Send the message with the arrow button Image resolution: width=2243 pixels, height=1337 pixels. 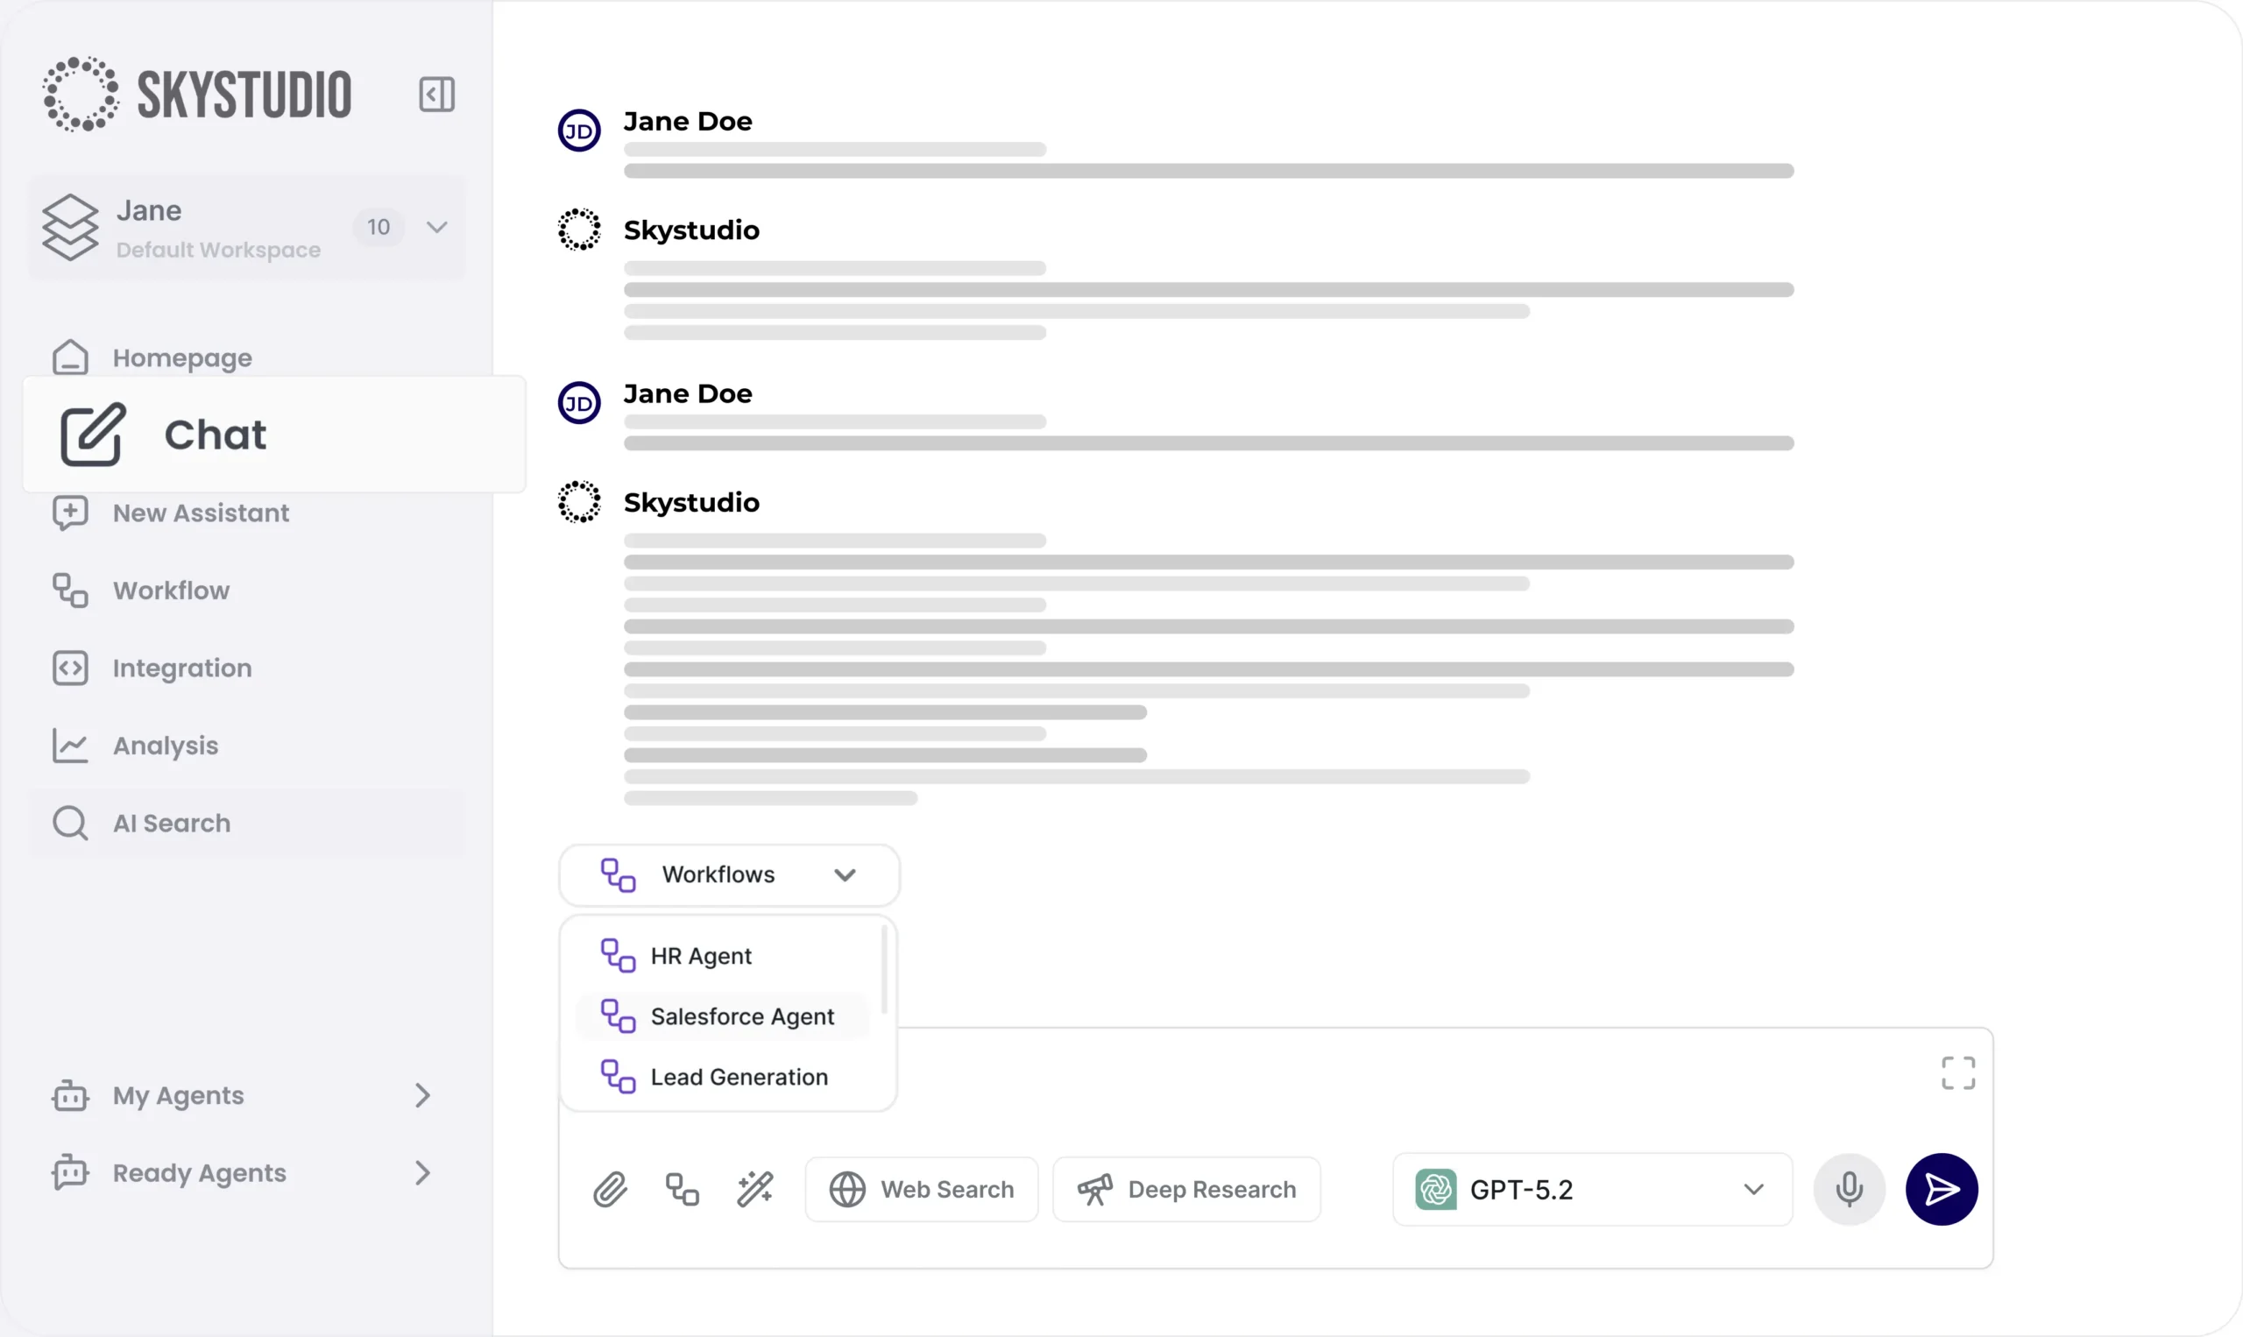point(1942,1189)
